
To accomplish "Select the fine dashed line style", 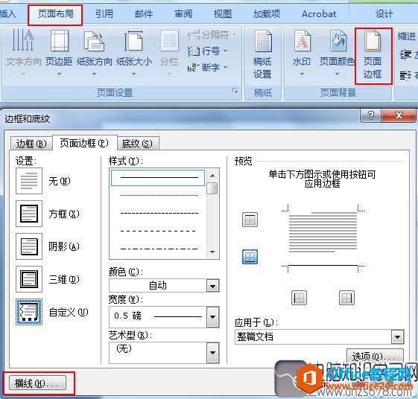I will 159,214.
